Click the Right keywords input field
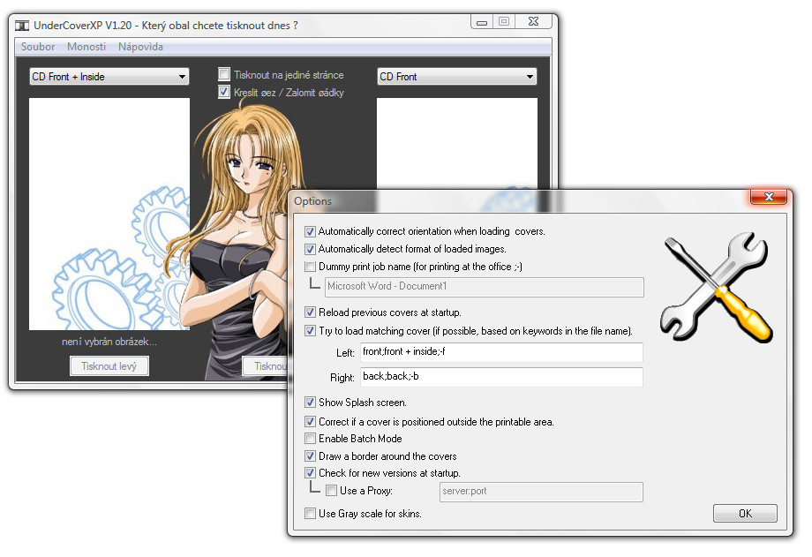The image size is (812, 557). (501, 377)
